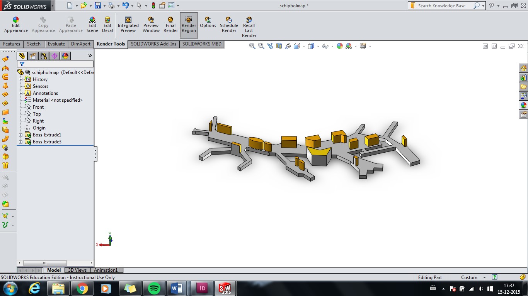528x296 pixels.
Task: Select the Front plane in tree
Action: (38, 107)
